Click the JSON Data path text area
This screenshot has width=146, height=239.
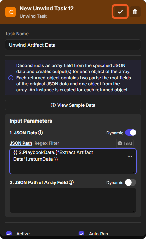(x=73, y=161)
